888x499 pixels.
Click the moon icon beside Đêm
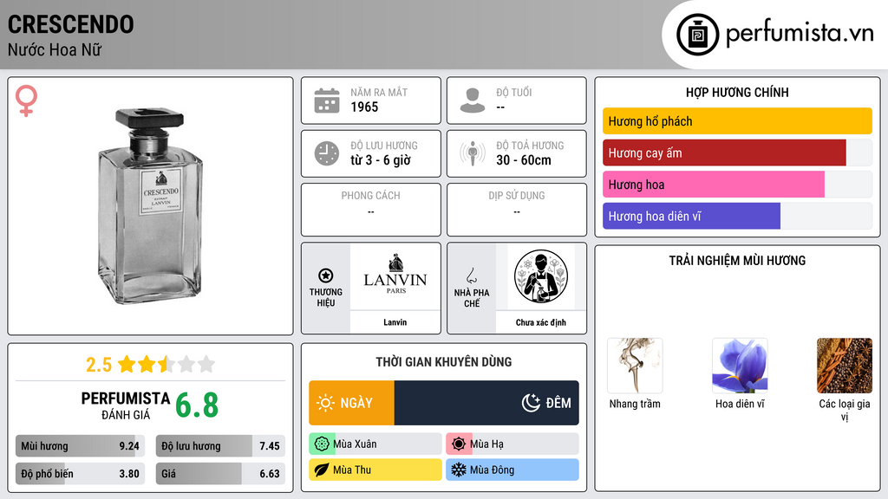pyautogui.click(x=531, y=403)
